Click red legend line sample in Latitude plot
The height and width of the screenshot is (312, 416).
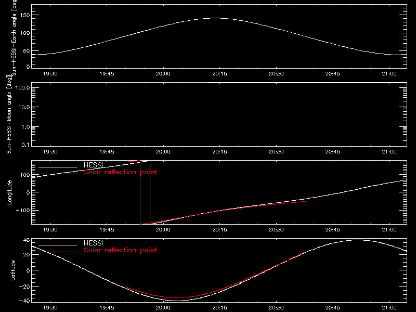click(58, 252)
